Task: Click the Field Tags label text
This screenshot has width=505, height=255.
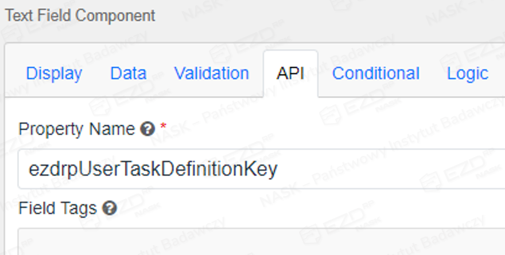Action: pos(57,209)
